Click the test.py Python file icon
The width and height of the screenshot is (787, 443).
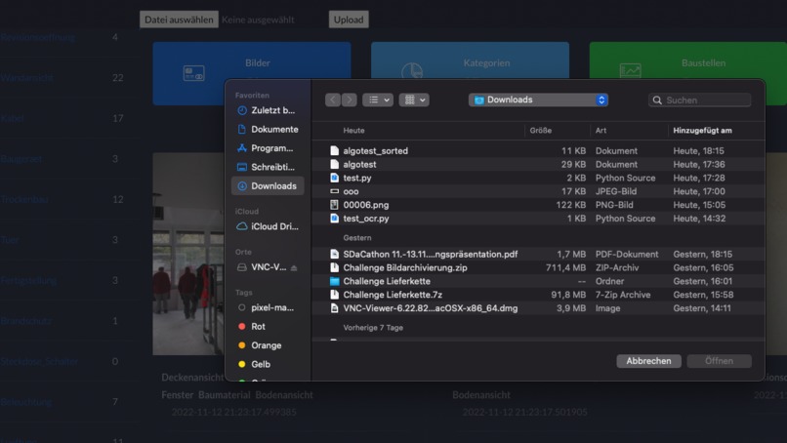coord(334,178)
